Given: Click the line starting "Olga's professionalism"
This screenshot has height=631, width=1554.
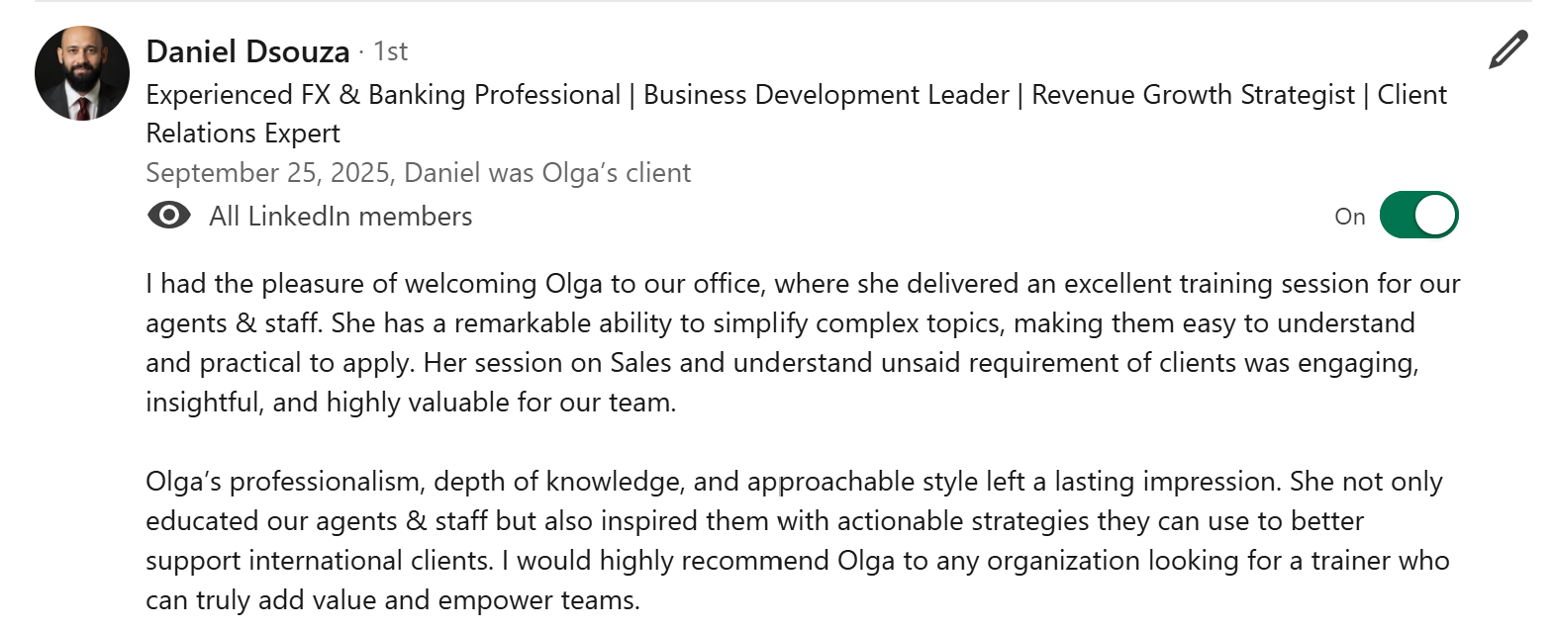Looking at the screenshot, I should pyautogui.click(x=794, y=482).
